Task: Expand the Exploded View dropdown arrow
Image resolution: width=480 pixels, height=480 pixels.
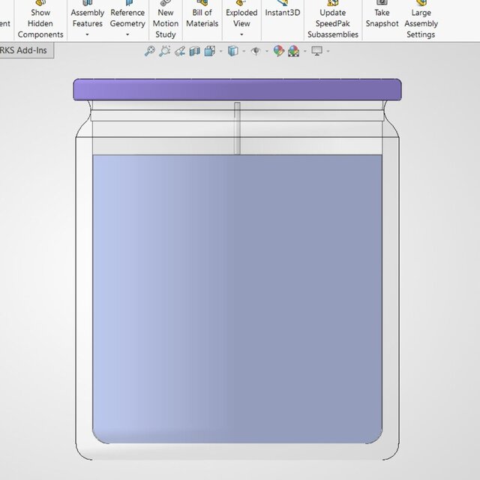Action: coord(241,34)
